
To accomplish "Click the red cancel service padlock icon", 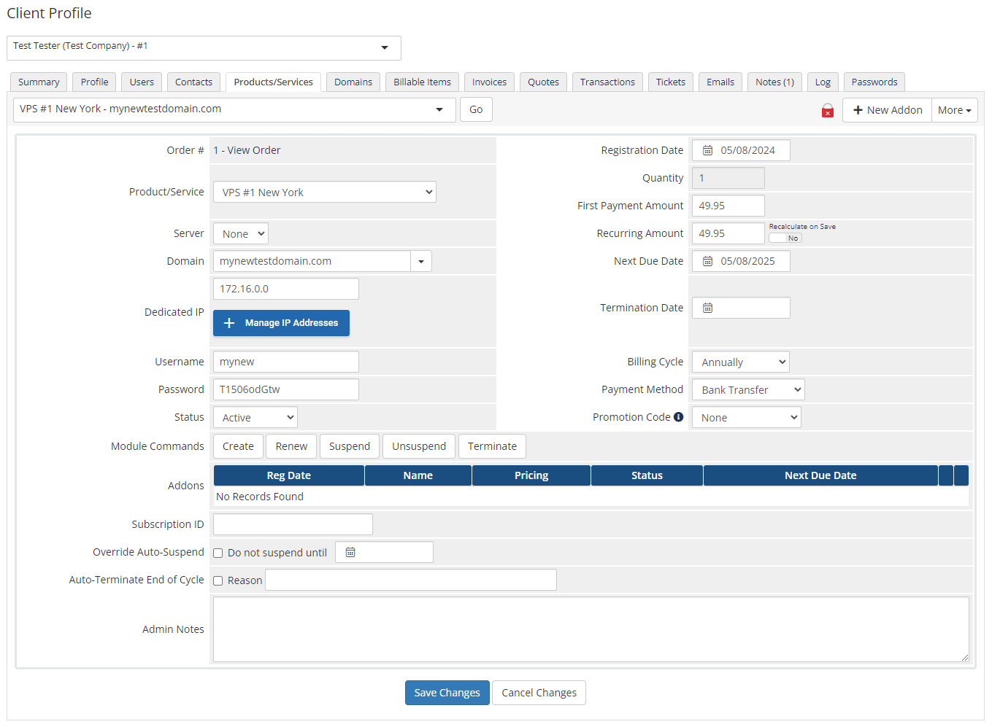I will (827, 109).
